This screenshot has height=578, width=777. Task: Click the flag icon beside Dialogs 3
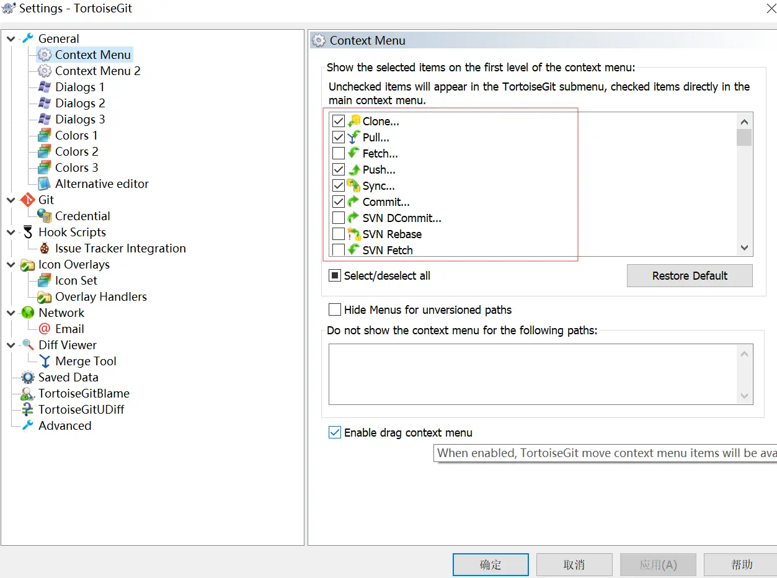tap(45, 119)
